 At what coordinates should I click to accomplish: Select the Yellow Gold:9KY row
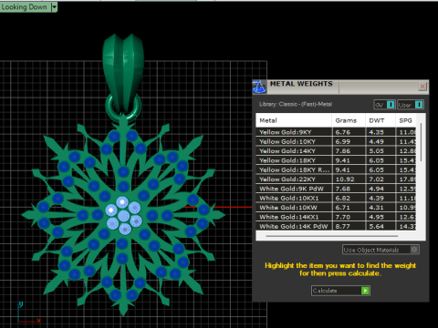[x=336, y=132]
